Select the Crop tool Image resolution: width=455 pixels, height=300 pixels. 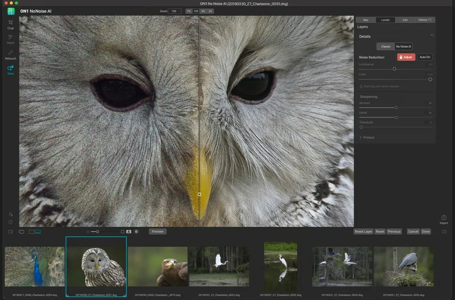tap(10, 24)
